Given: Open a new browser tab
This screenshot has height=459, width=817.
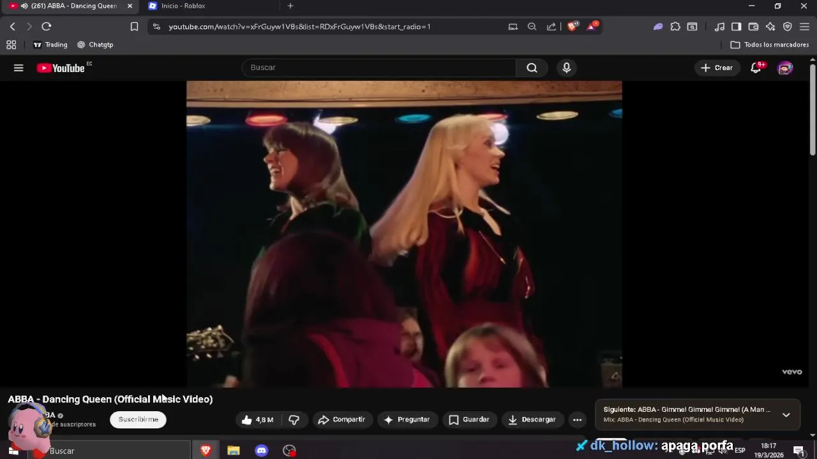Looking at the screenshot, I should pyautogui.click(x=290, y=6).
